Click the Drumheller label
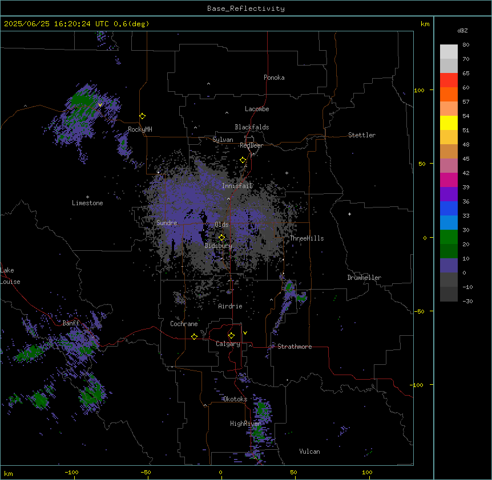This screenshot has height=480, width=492. point(364,278)
